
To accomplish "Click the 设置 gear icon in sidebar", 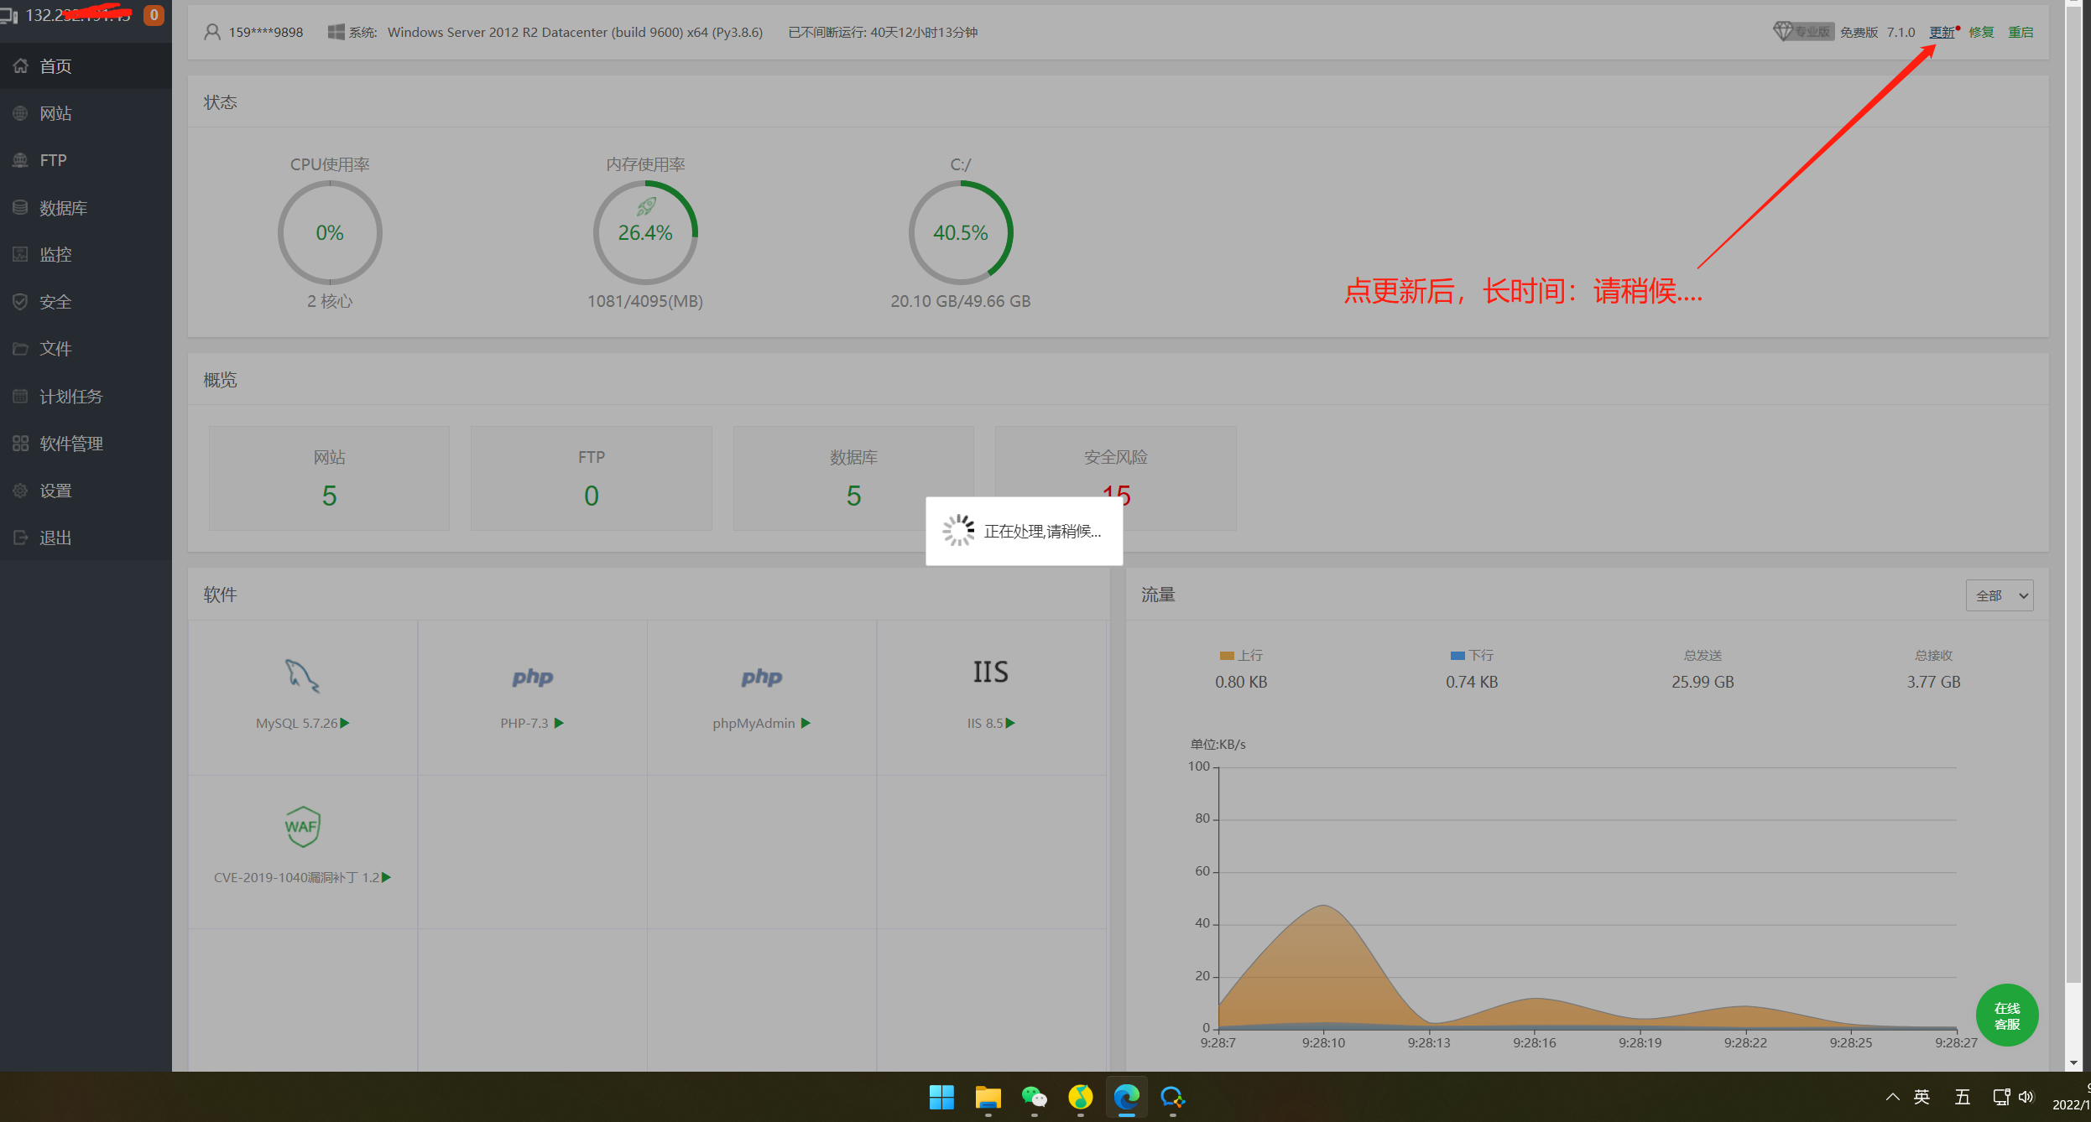I will point(21,491).
